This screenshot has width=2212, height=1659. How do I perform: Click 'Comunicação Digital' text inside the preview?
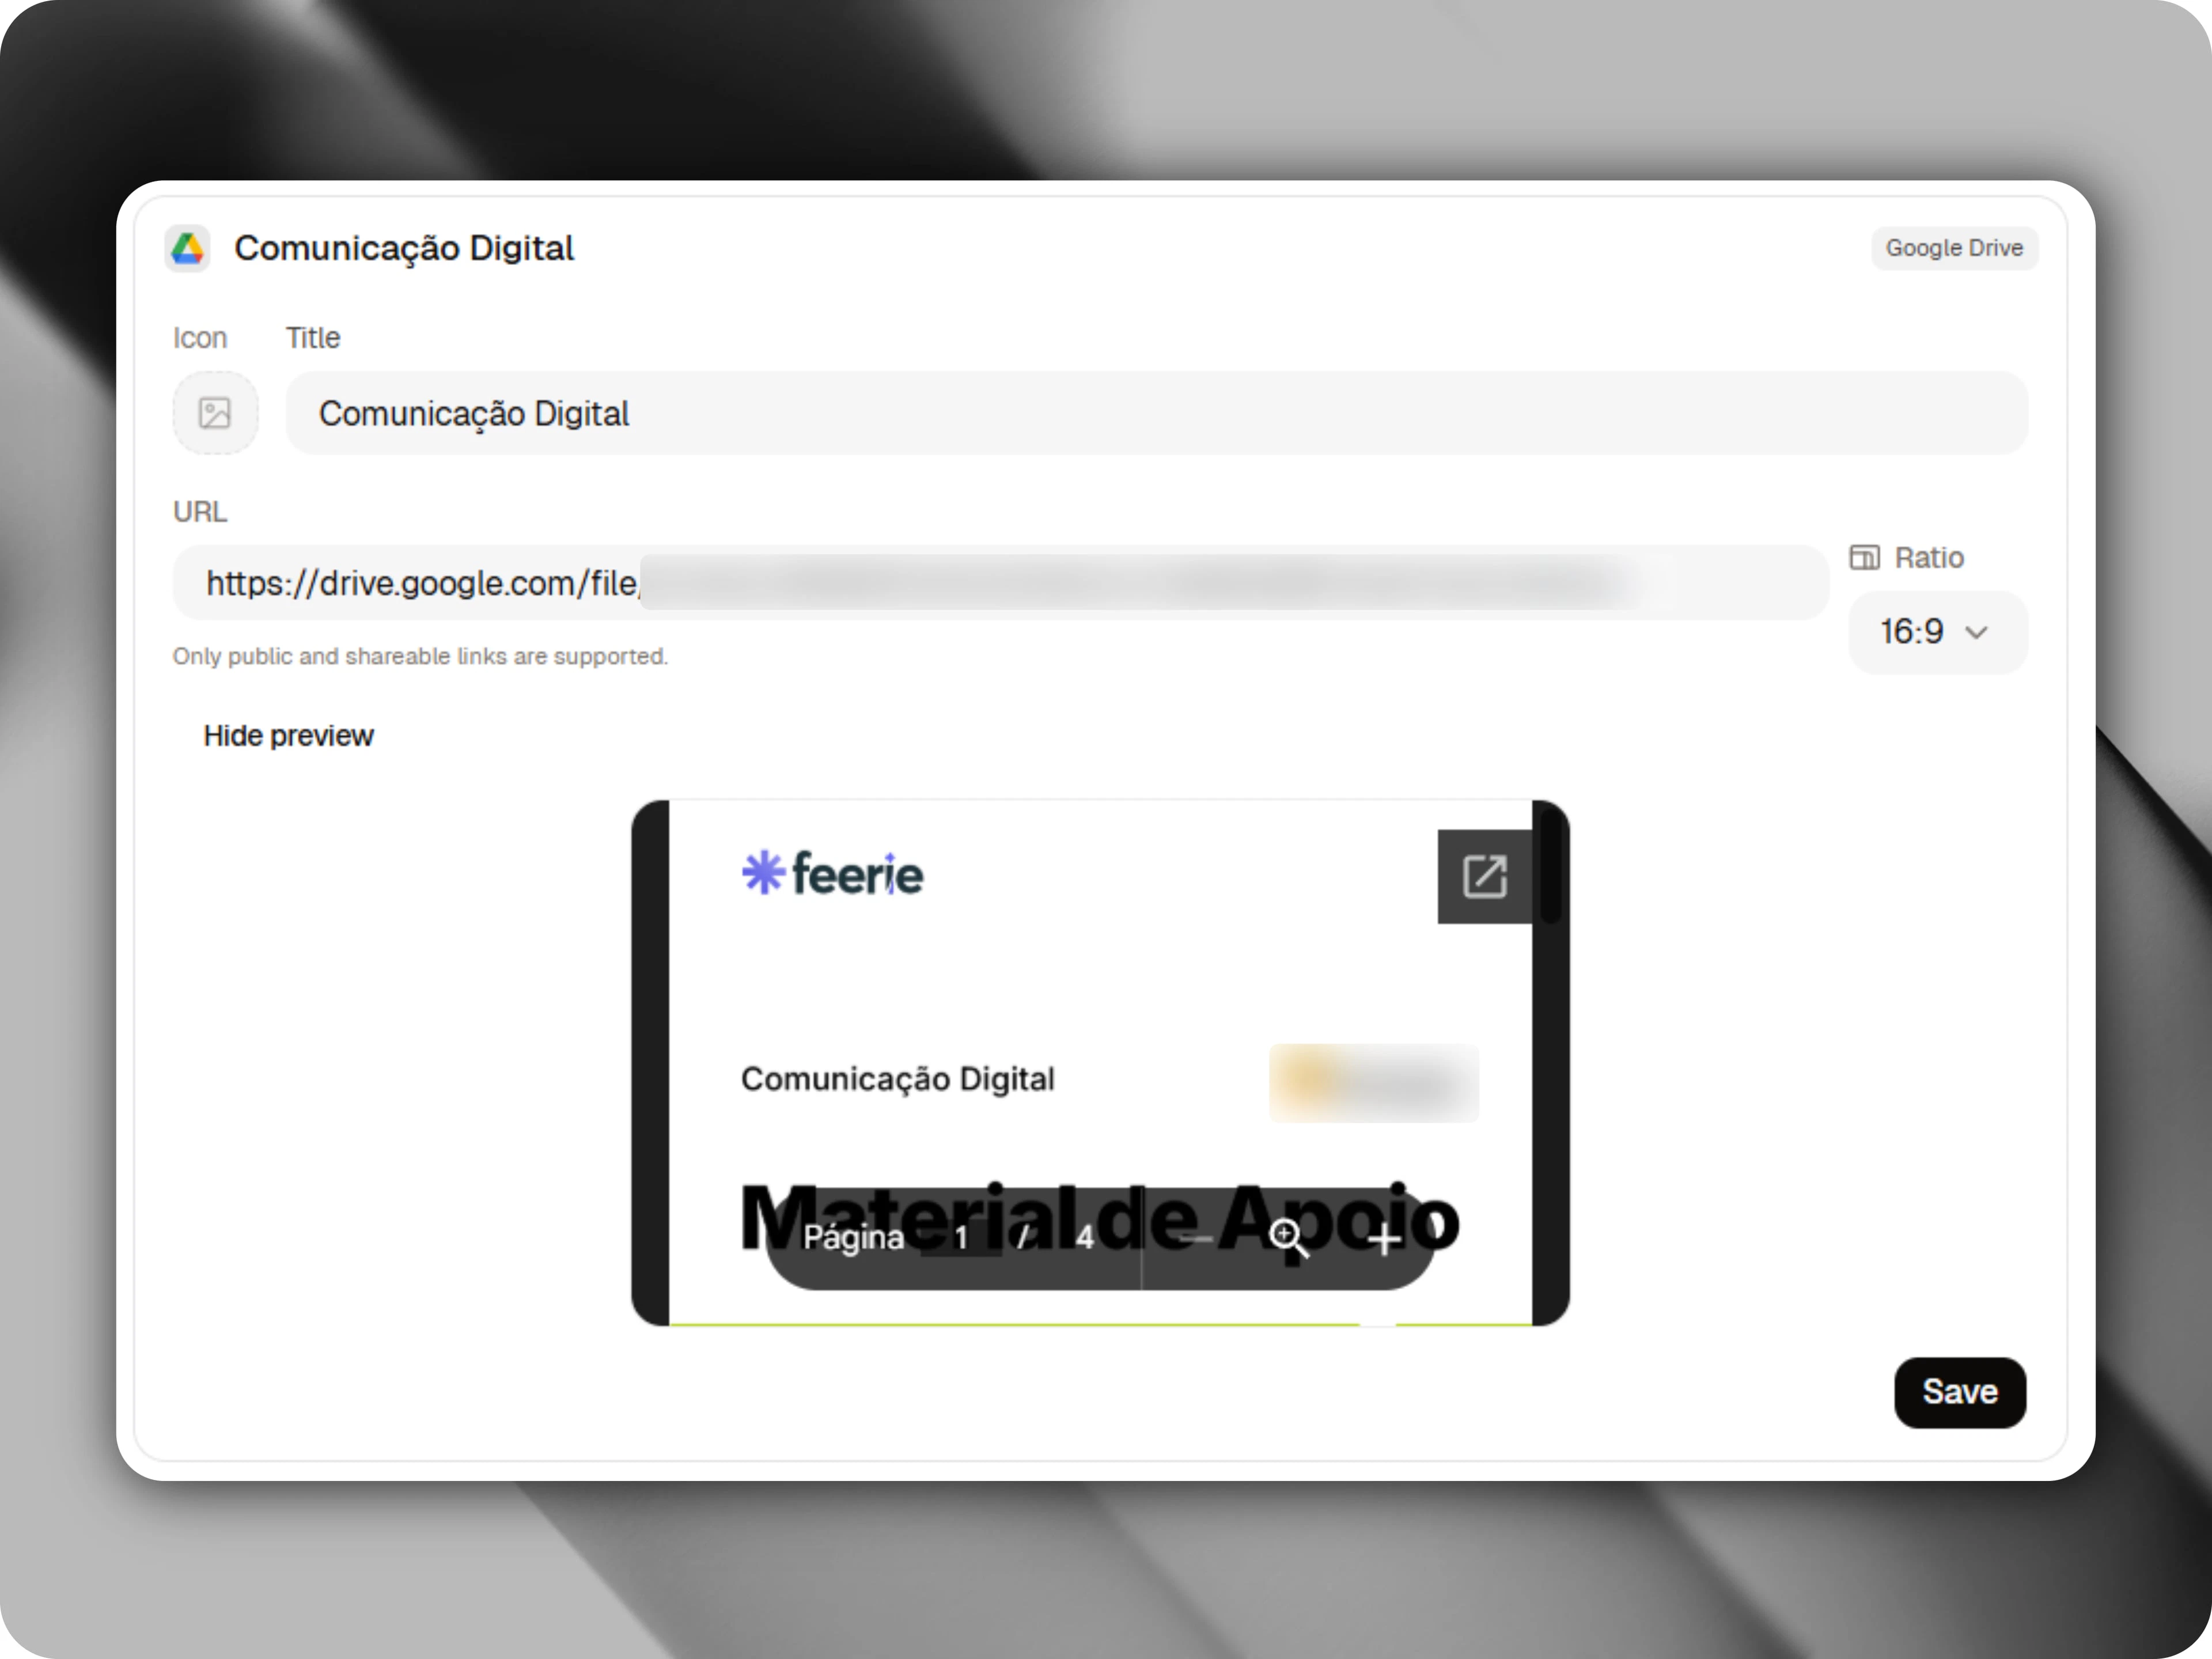897,1079
